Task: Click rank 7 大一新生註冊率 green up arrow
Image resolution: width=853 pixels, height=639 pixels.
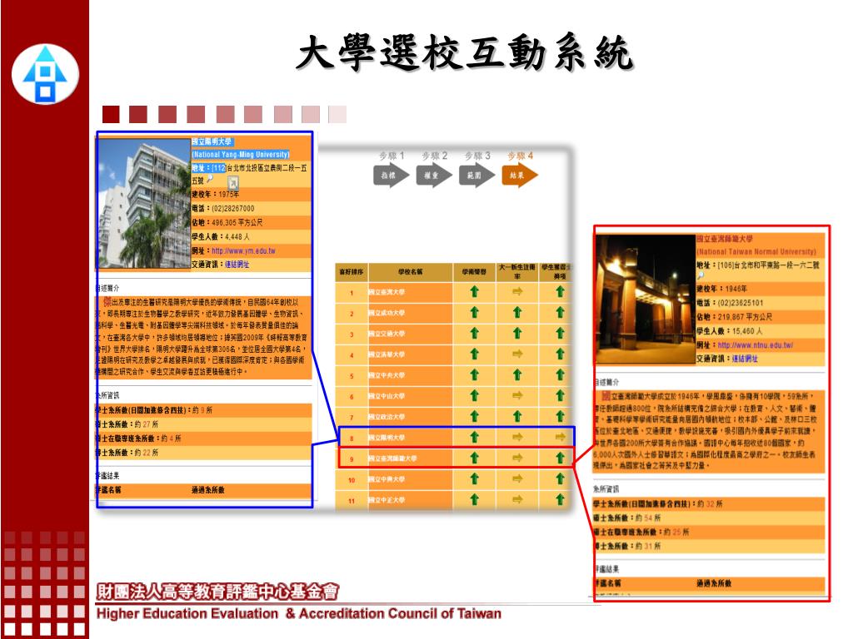Action: 517,416
